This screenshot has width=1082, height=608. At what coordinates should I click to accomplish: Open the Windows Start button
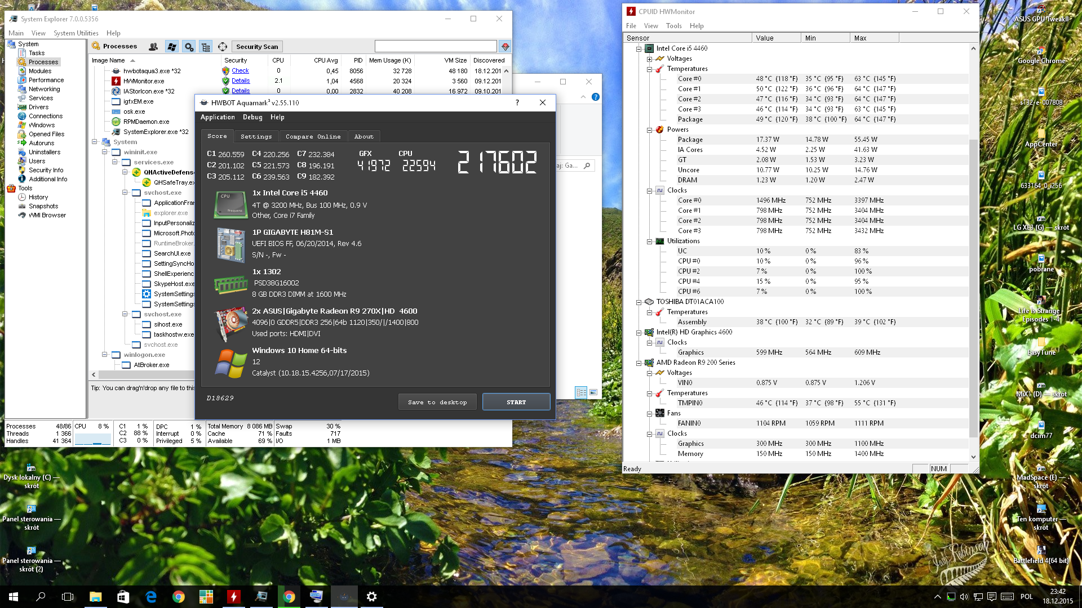[14, 596]
